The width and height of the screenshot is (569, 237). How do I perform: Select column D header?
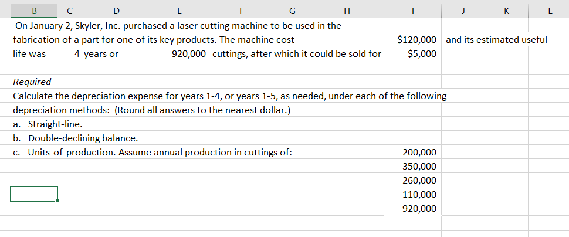click(116, 11)
